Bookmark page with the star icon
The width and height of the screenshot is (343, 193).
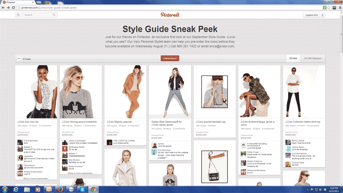[329, 8]
